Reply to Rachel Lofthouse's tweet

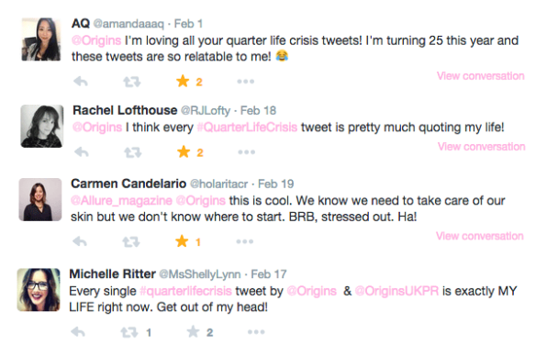tap(82, 152)
